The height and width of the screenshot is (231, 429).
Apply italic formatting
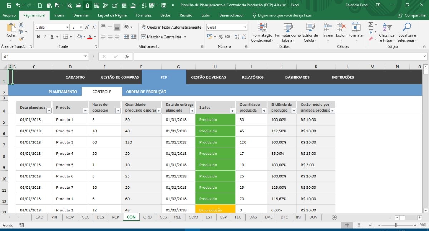pos(45,37)
